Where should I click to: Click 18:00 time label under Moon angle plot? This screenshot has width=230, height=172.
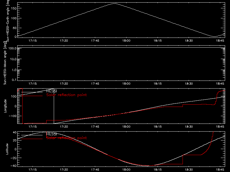[x=126, y=83]
